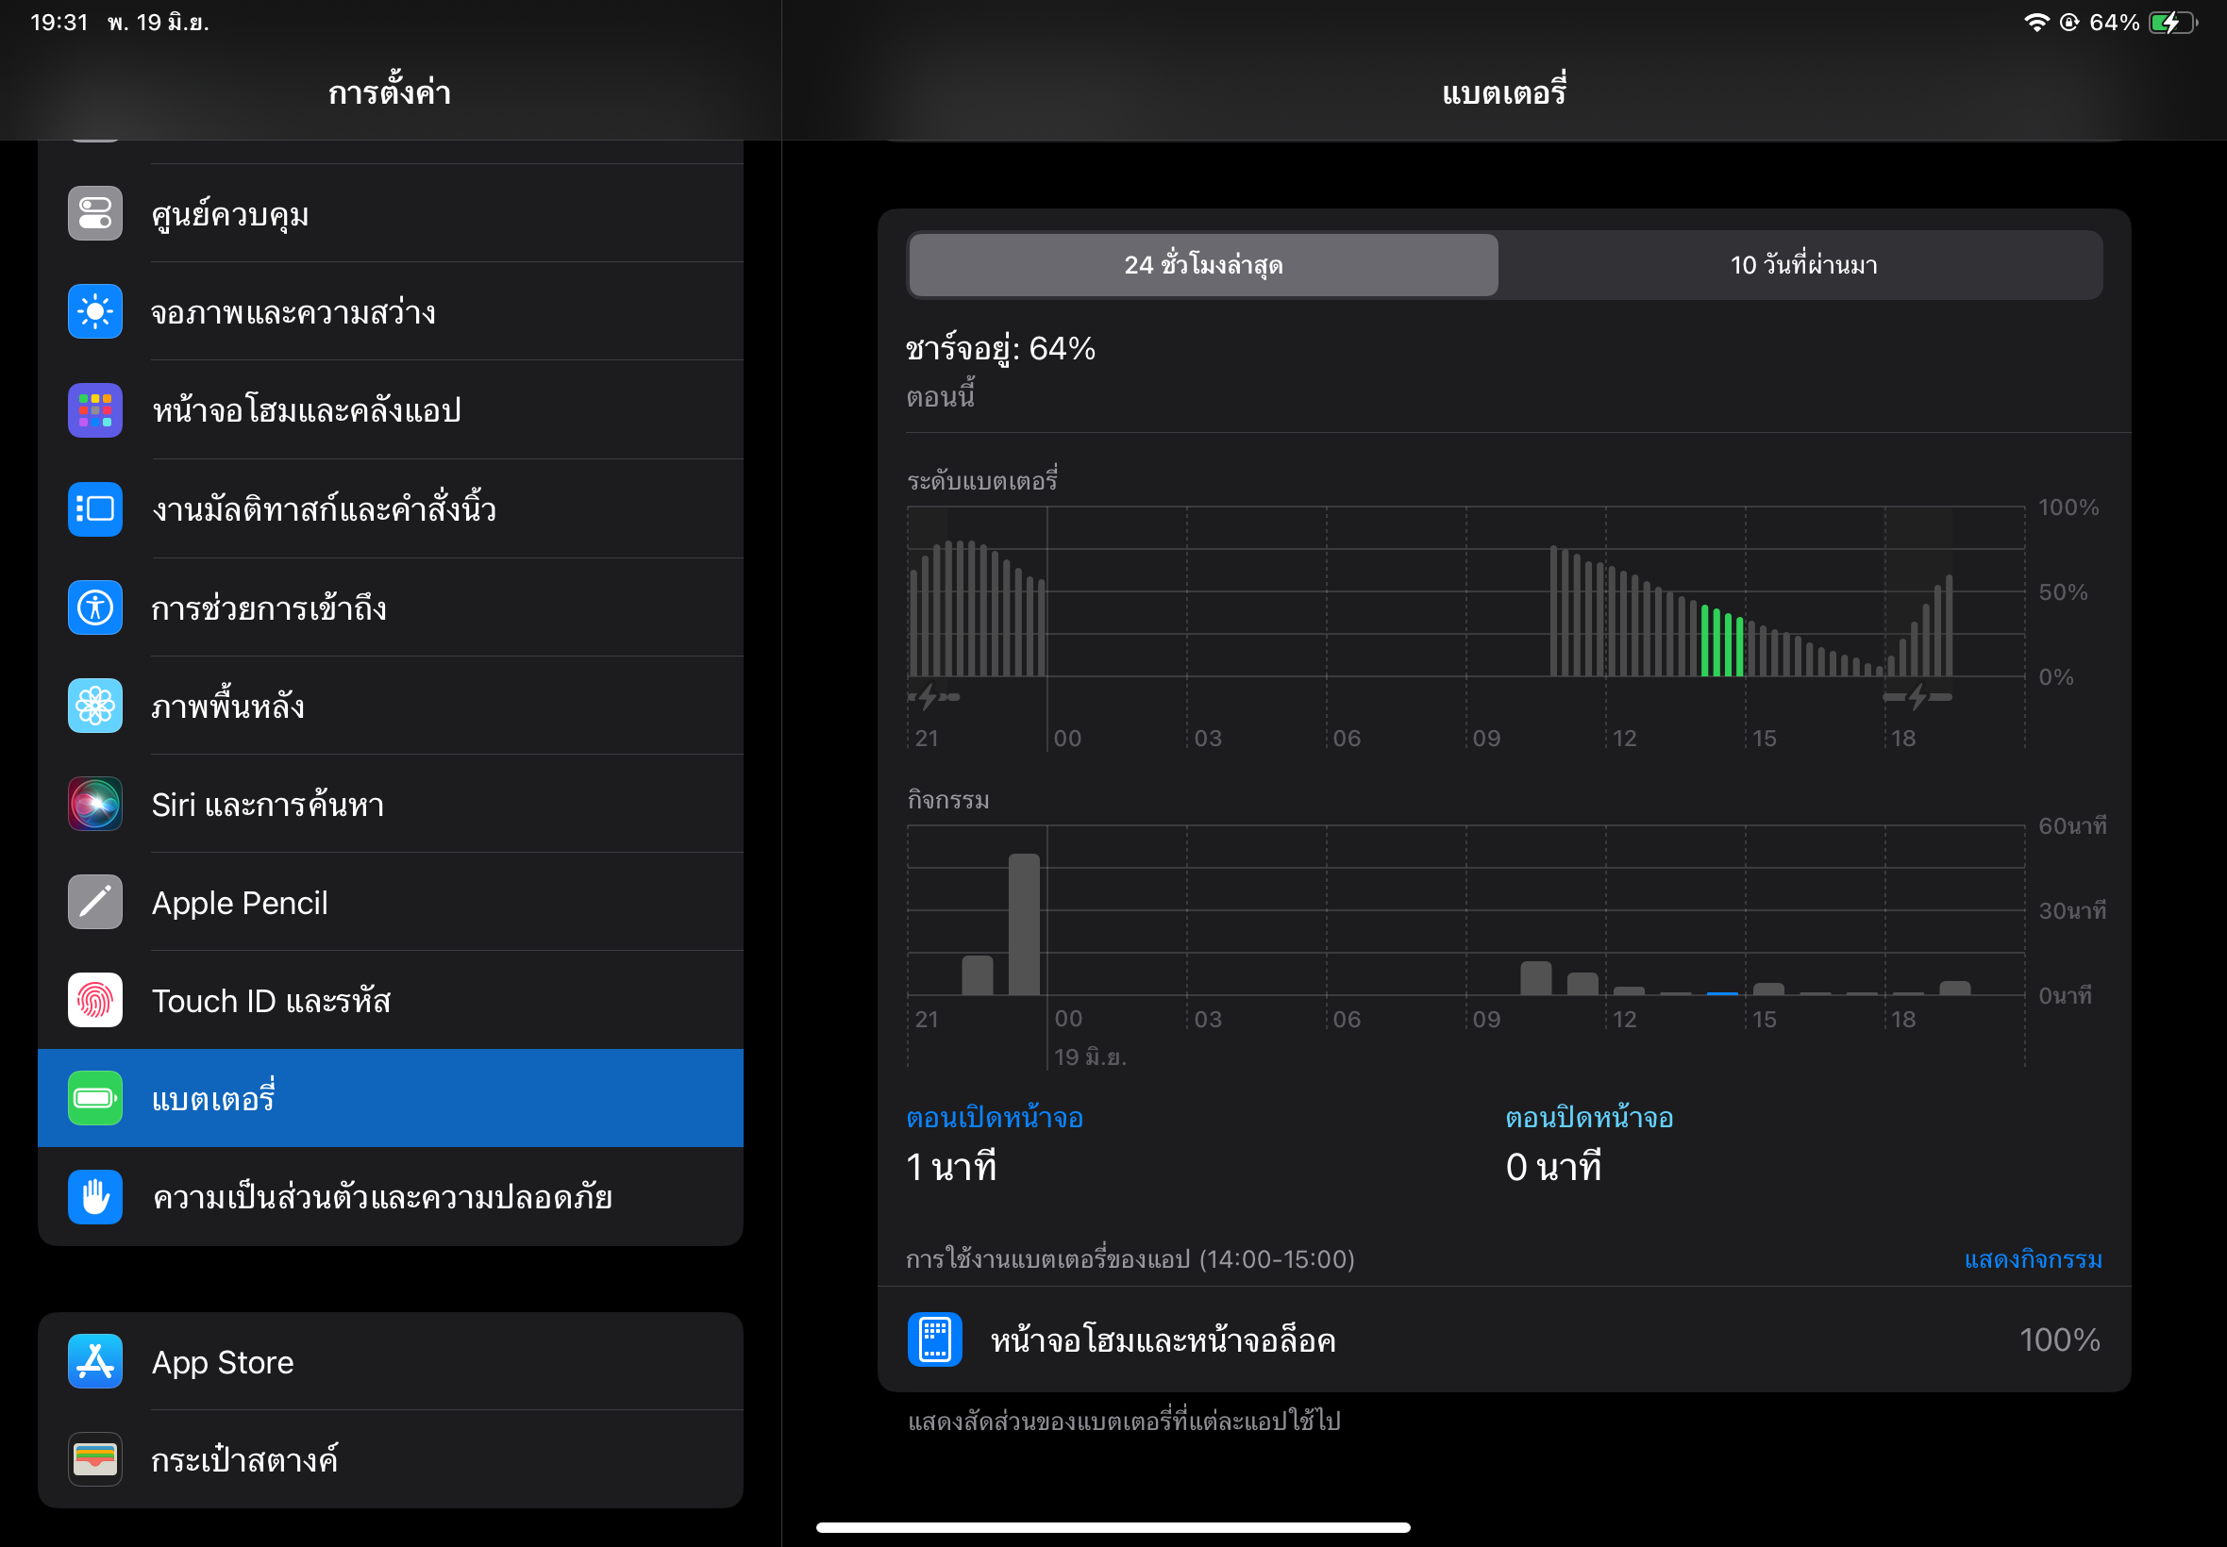Tap the Apple Pencil icon

[95, 903]
